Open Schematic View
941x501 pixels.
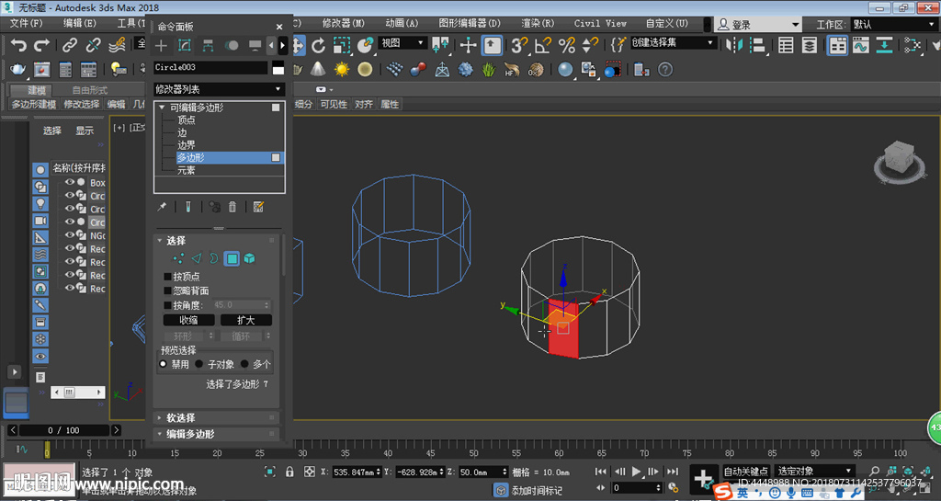pos(884,46)
